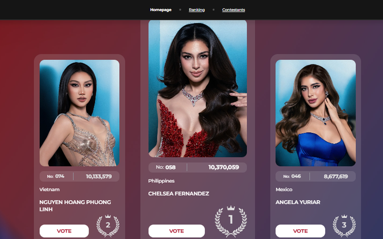Click the vote count 8,677,619
Image resolution: width=383 pixels, height=239 pixels.
(x=336, y=176)
